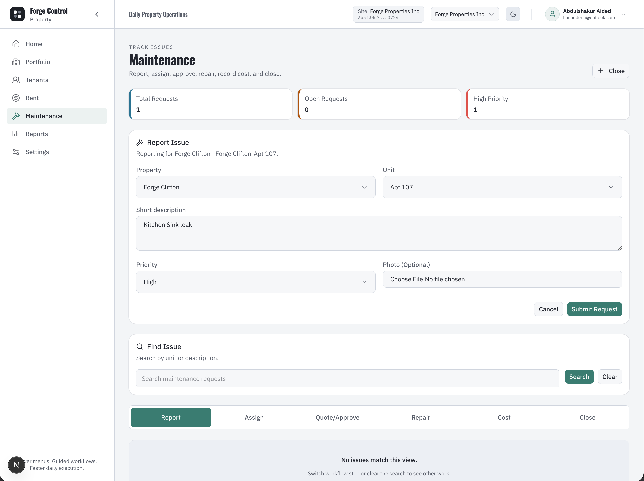Click the round N badge at bottom left
Viewport: 644px width, 481px height.
(x=16, y=465)
